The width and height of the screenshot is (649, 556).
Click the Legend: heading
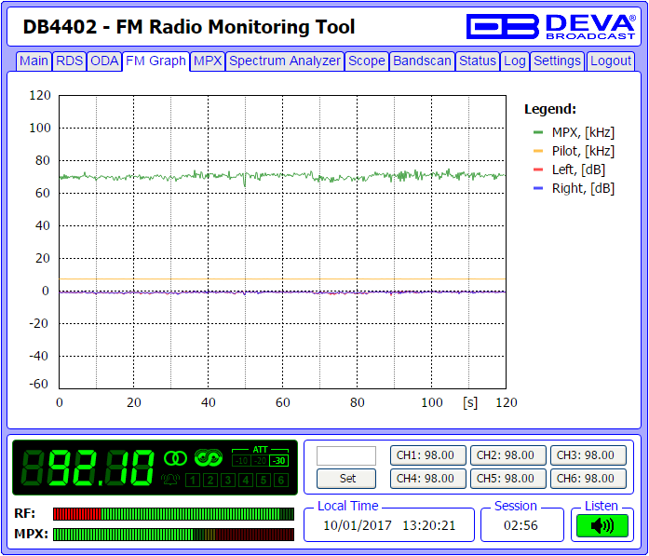click(550, 109)
